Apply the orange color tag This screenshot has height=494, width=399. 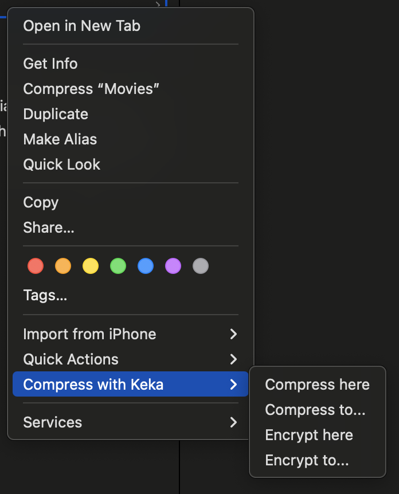[63, 266]
